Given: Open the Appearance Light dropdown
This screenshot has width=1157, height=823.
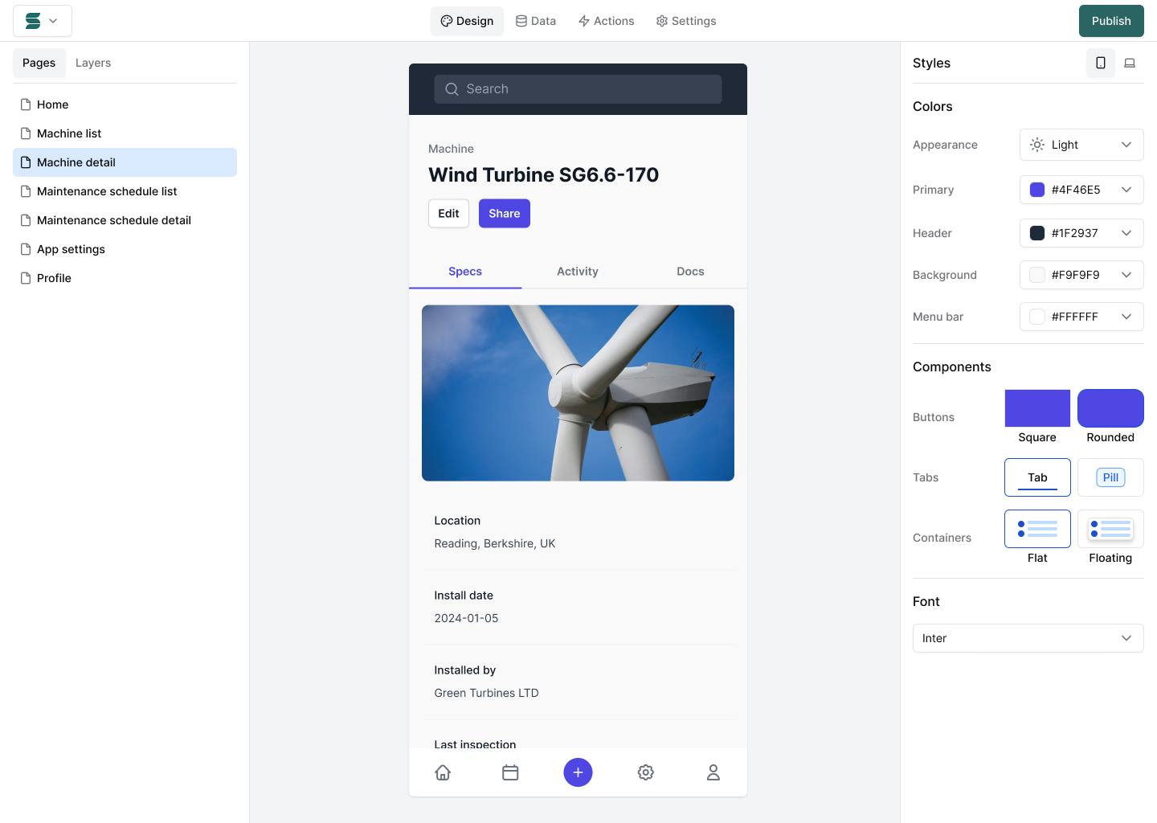Looking at the screenshot, I should click(1081, 145).
